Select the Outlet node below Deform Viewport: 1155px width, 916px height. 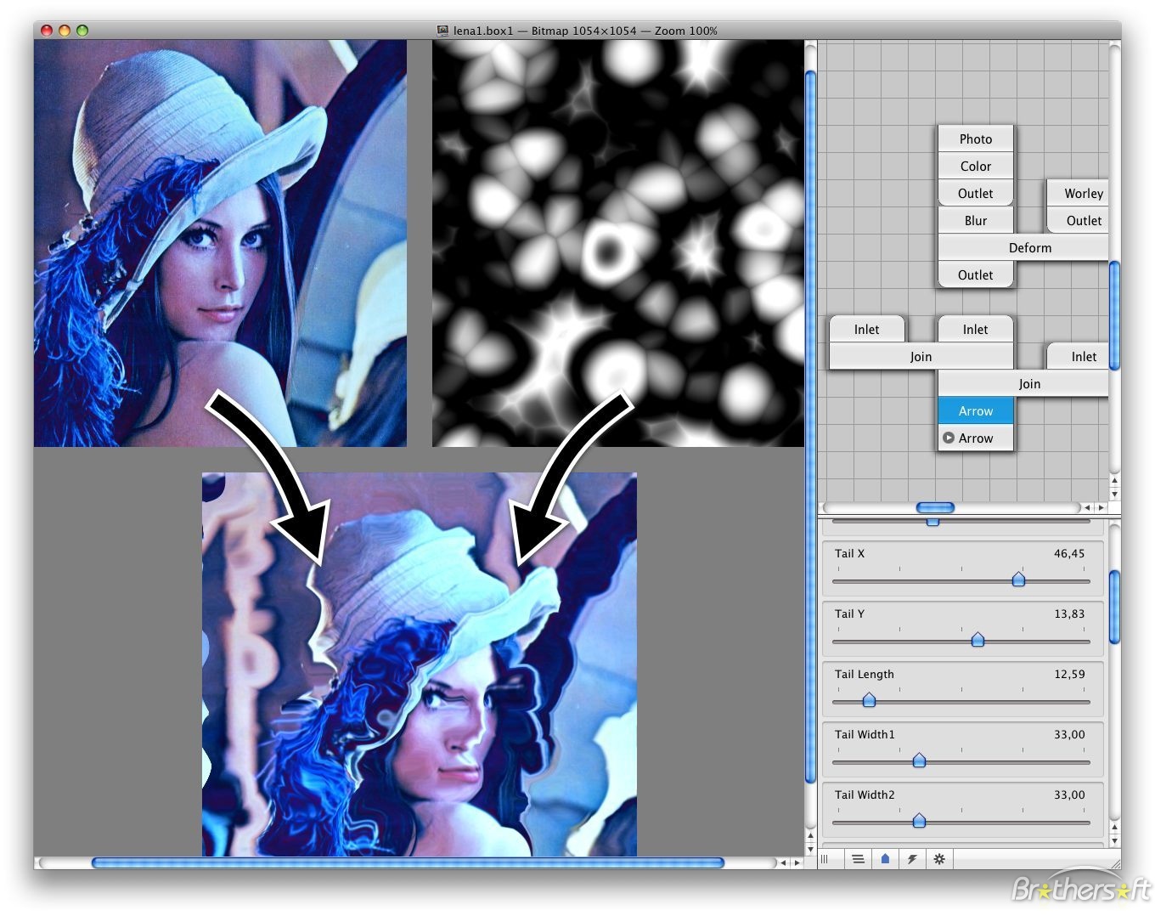(975, 274)
